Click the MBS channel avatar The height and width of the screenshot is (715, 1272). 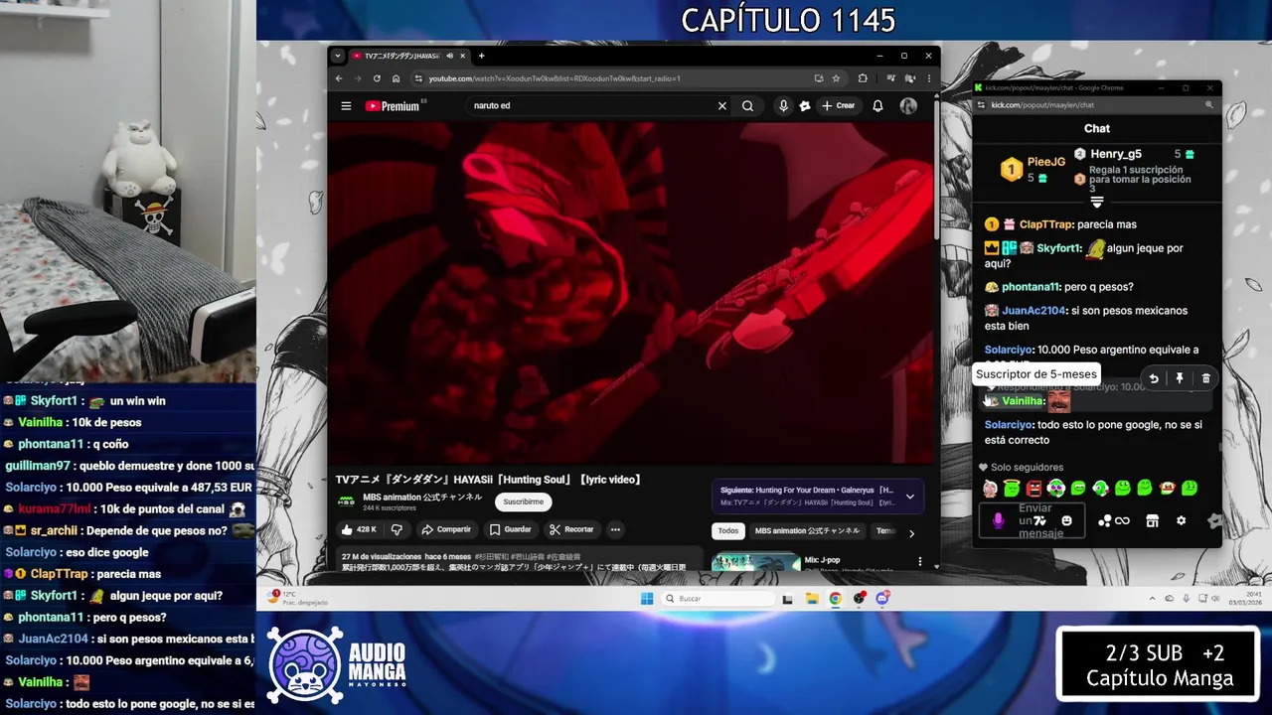coord(346,501)
